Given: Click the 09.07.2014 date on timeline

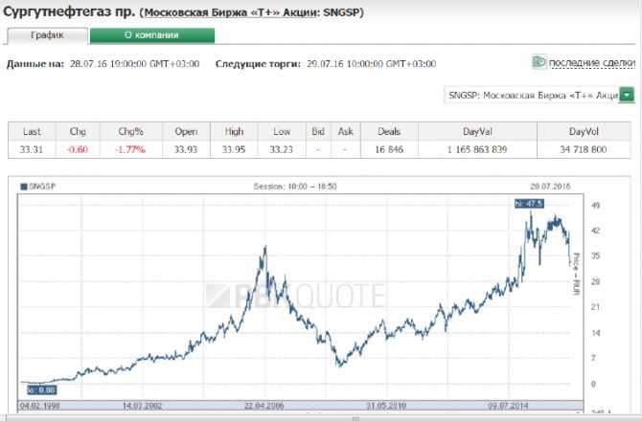Looking at the screenshot, I should pyautogui.click(x=508, y=406).
